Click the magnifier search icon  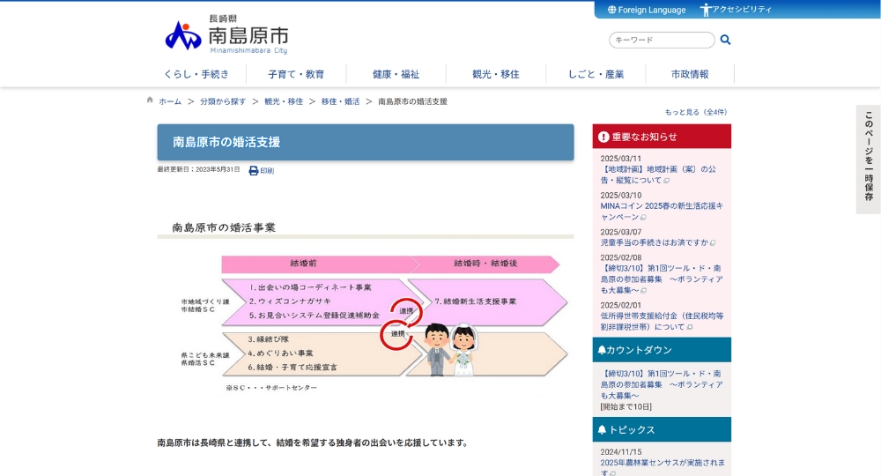[x=725, y=40]
